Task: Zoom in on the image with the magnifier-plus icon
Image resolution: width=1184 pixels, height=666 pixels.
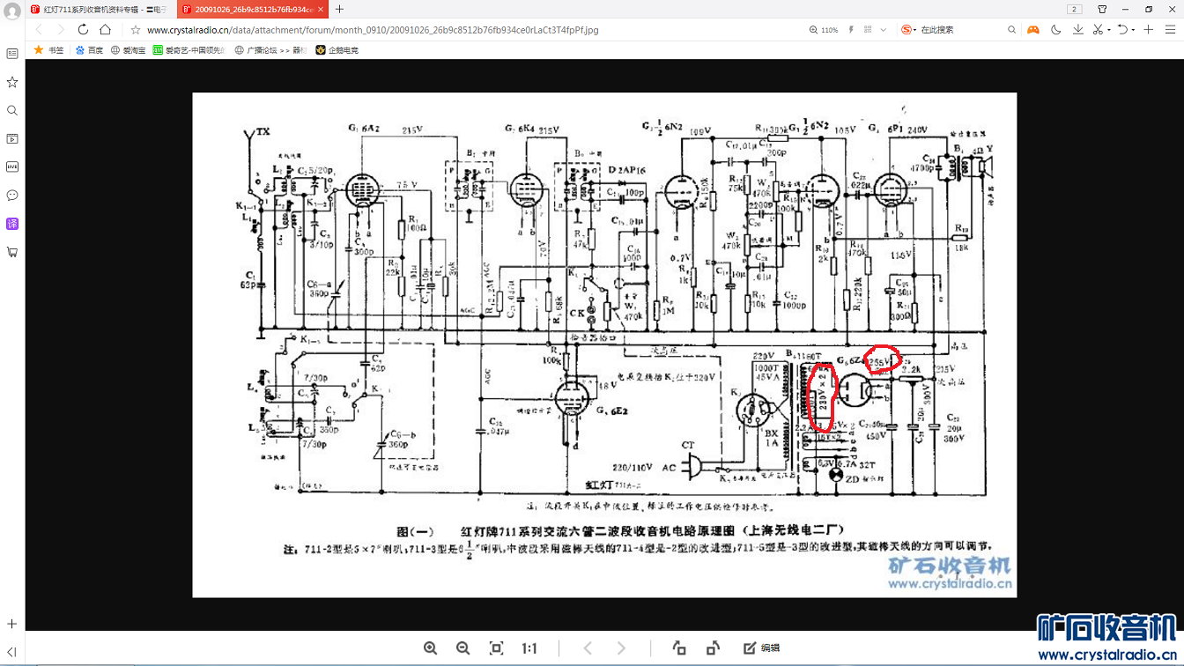Action: [x=431, y=648]
